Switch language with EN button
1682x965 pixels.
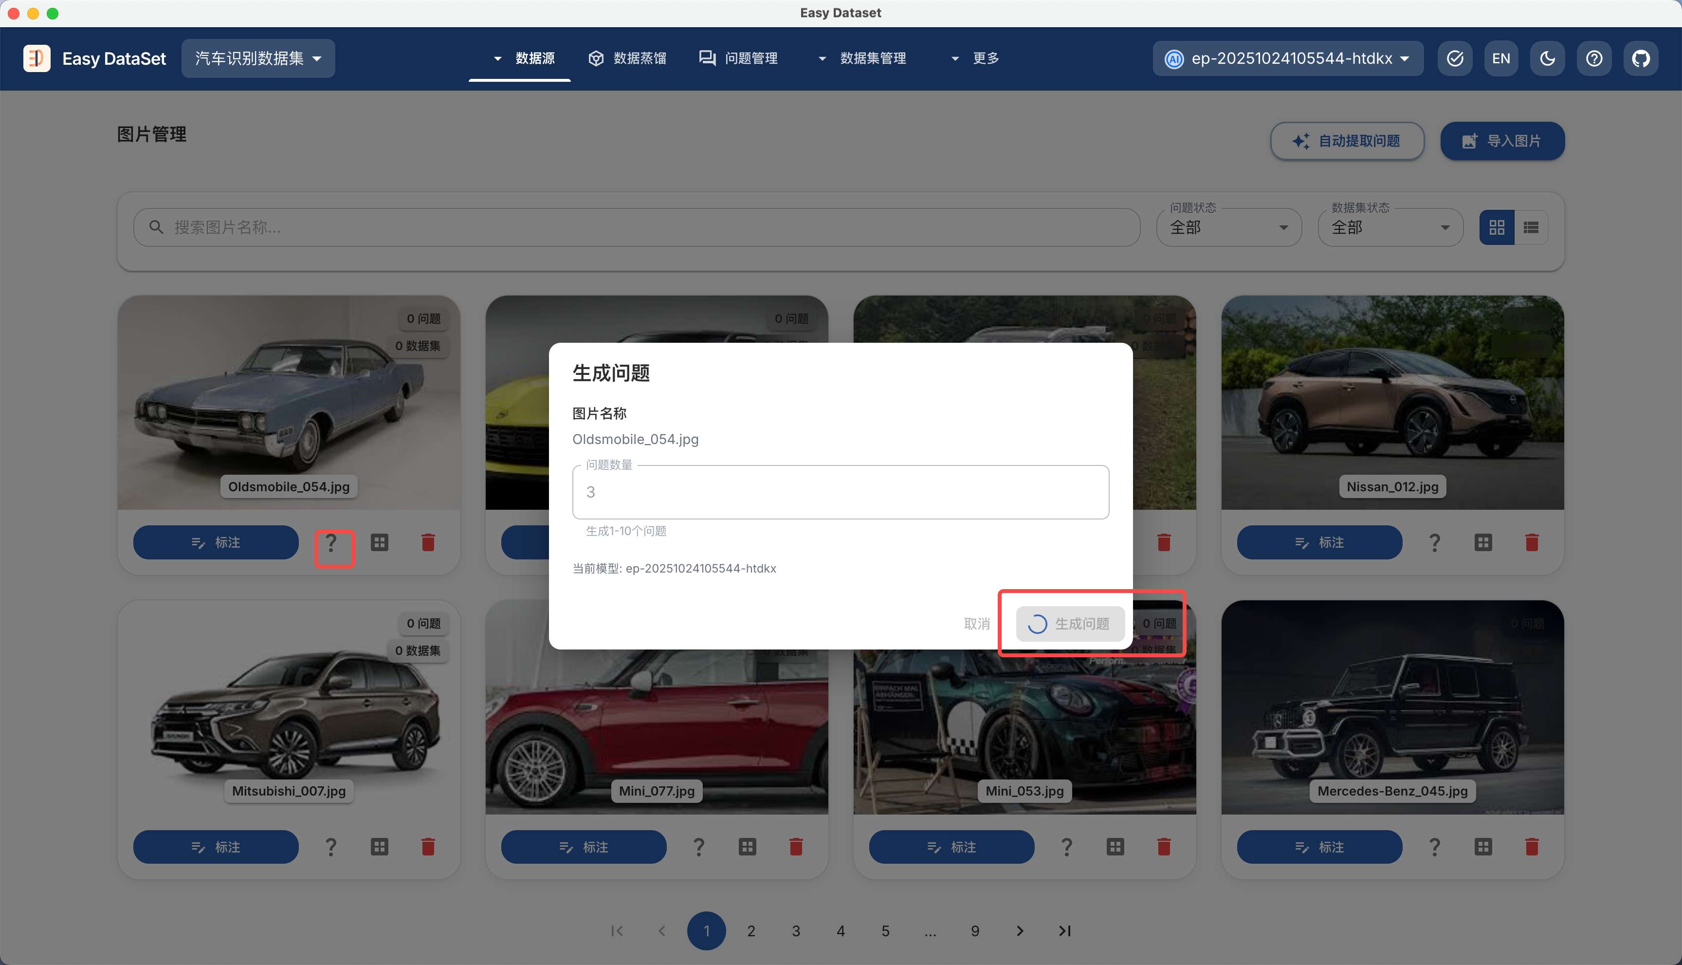click(x=1501, y=58)
